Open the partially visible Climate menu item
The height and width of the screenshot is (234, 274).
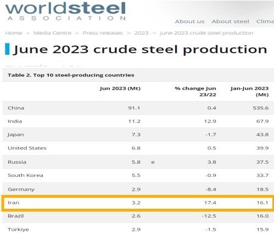click(x=265, y=21)
